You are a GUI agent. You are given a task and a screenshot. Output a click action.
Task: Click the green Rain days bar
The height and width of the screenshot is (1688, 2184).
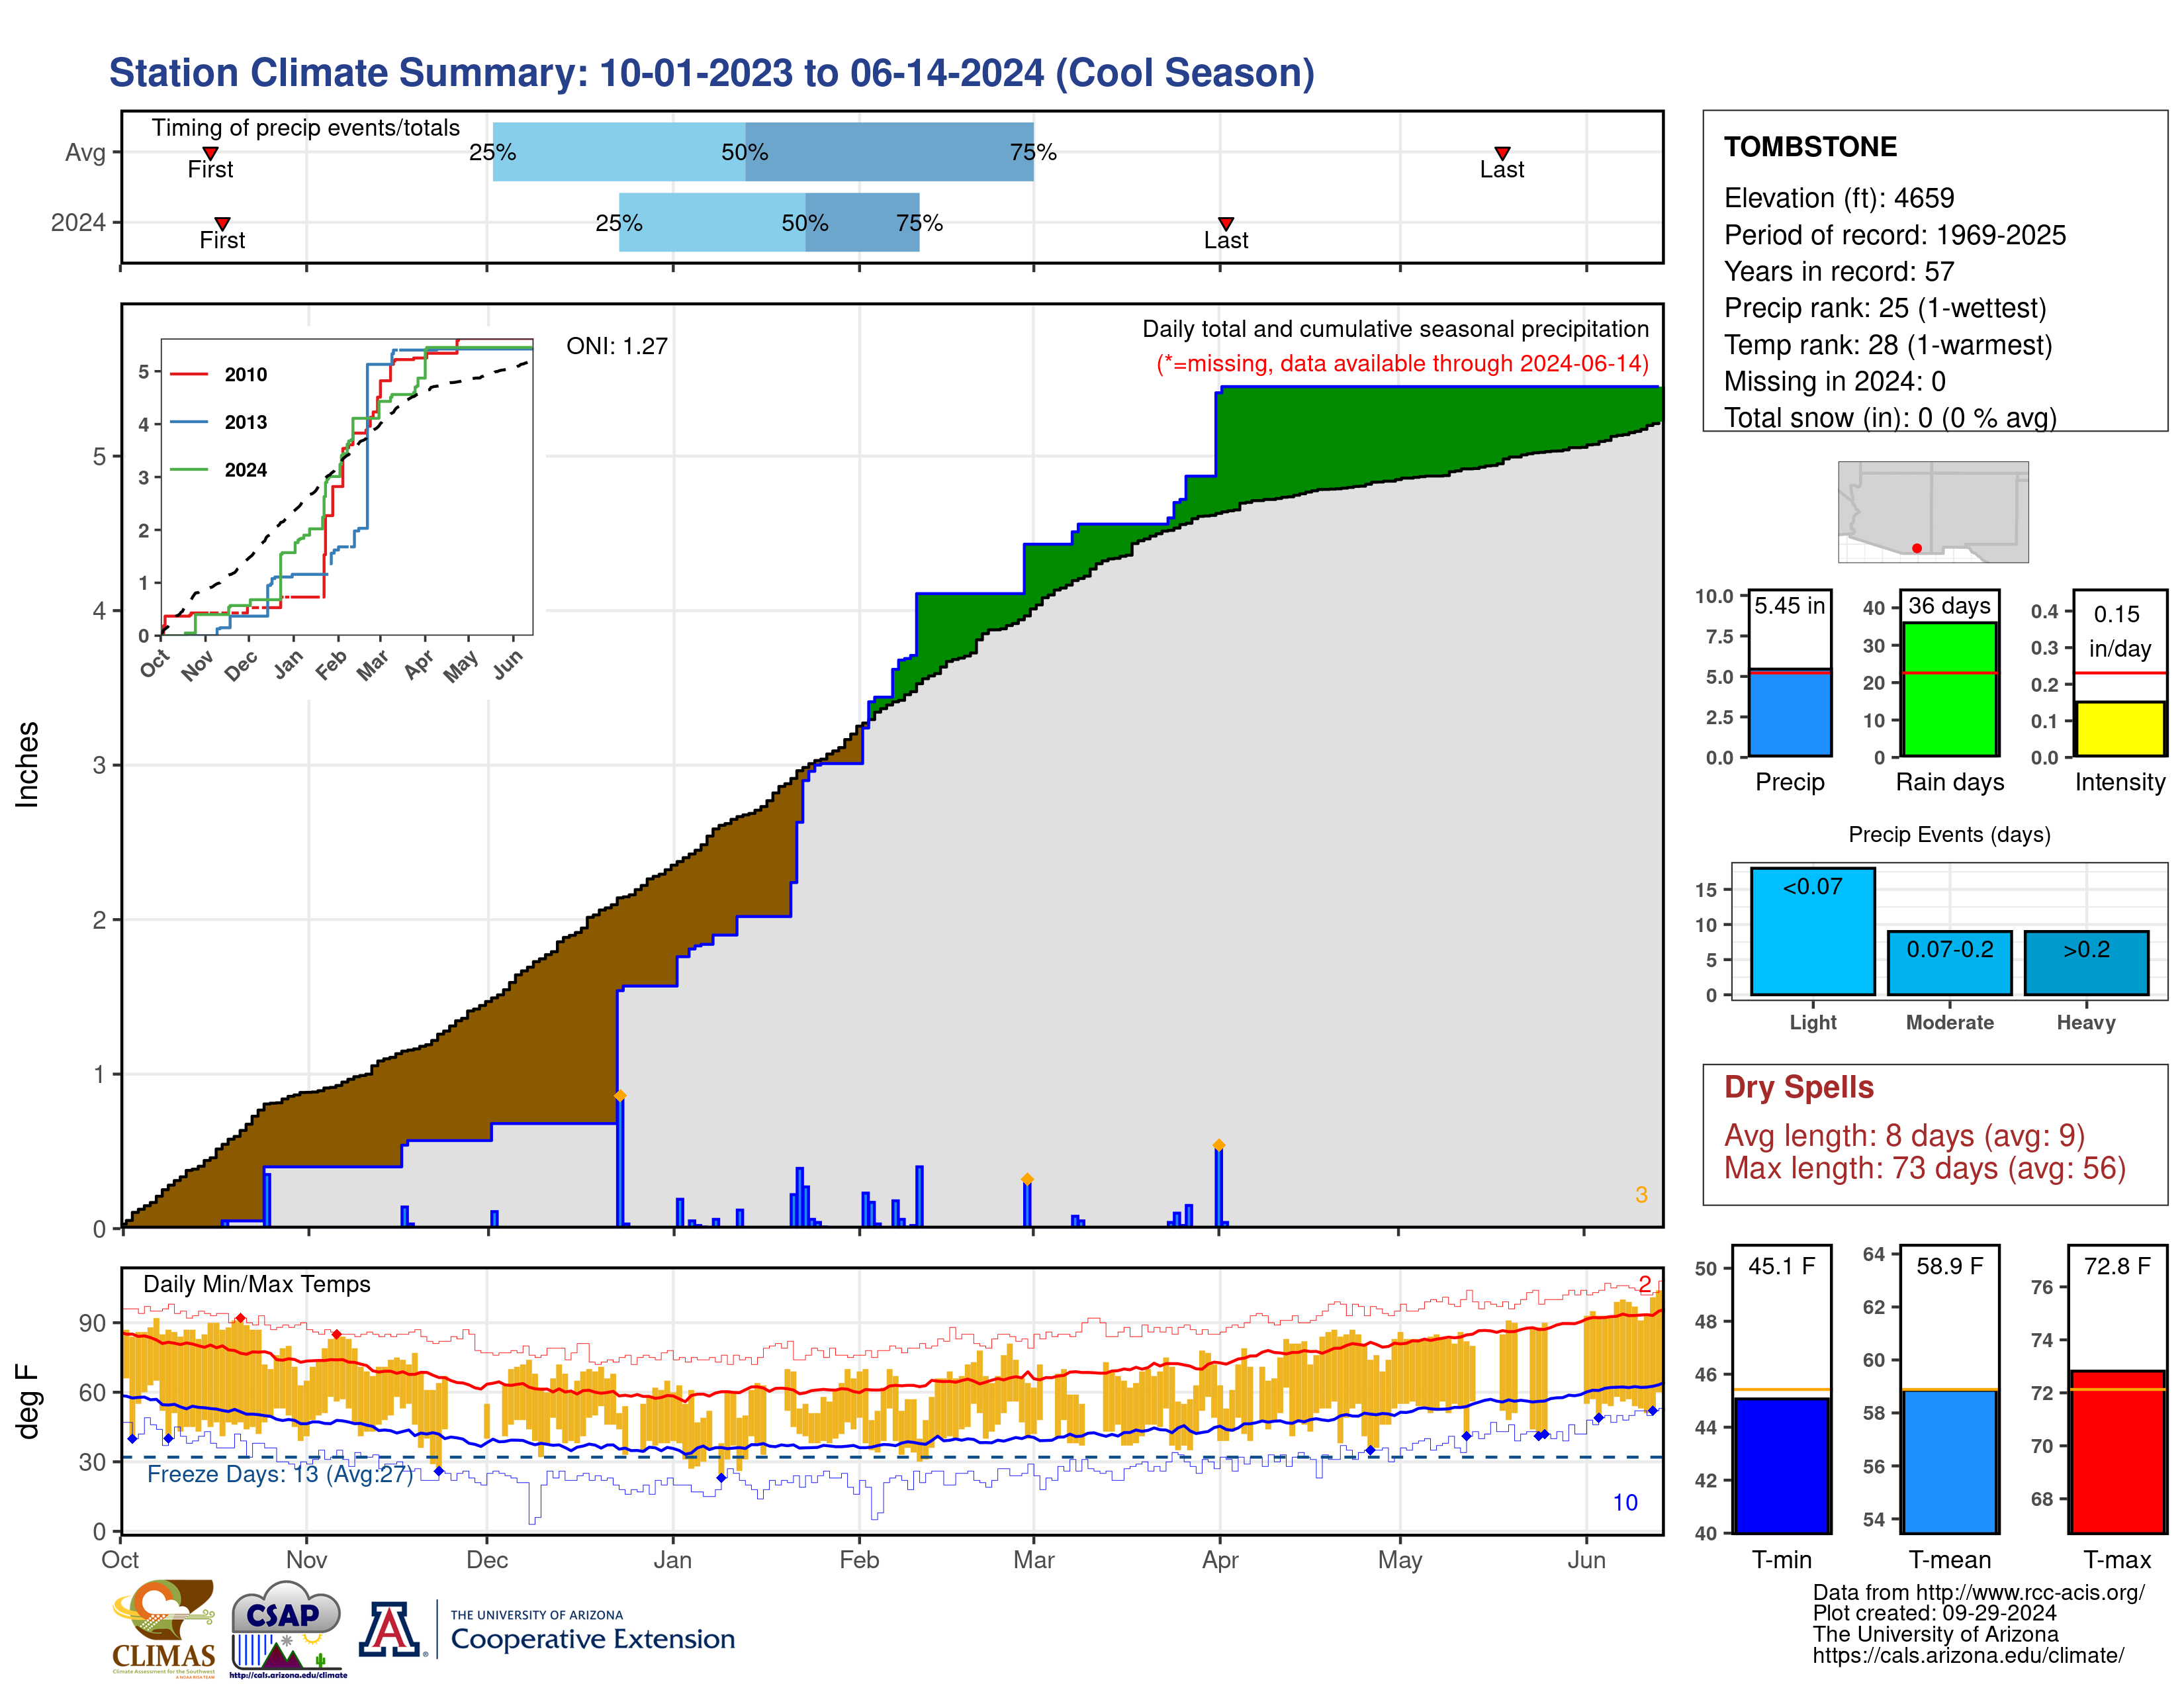(1950, 689)
